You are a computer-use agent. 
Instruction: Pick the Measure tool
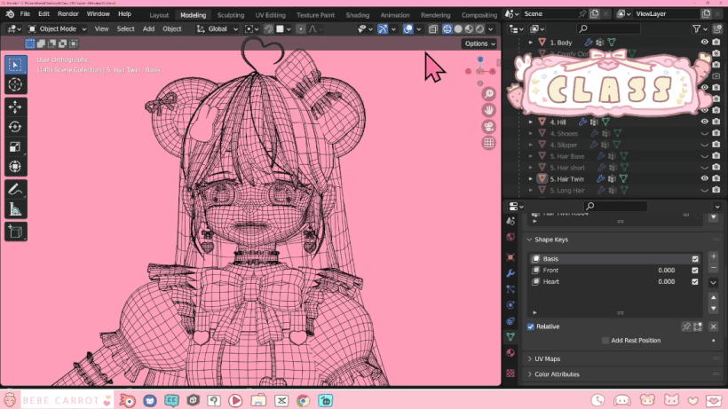click(15, 209)
